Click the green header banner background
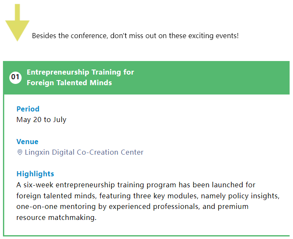The height and width of the screenshot is (239, 293). pyautogui.click(x=205, y=78)
